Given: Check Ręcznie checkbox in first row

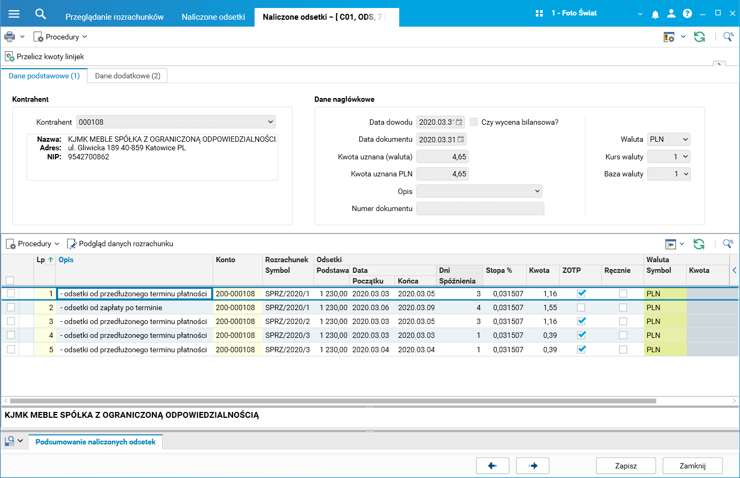Looking at the screenshot, I should pyautogui.click(x=623, y=294).
